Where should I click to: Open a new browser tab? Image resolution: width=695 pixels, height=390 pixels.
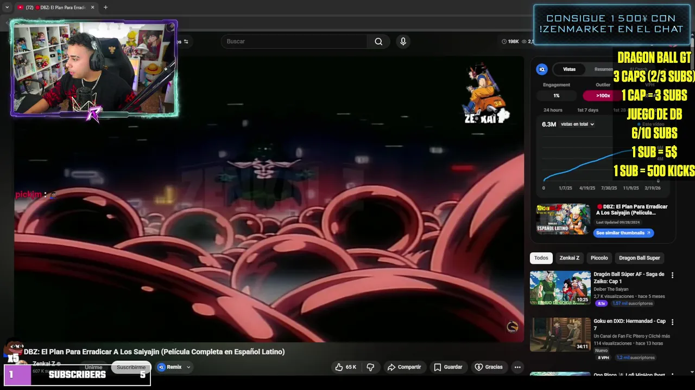tap(105, 8)
